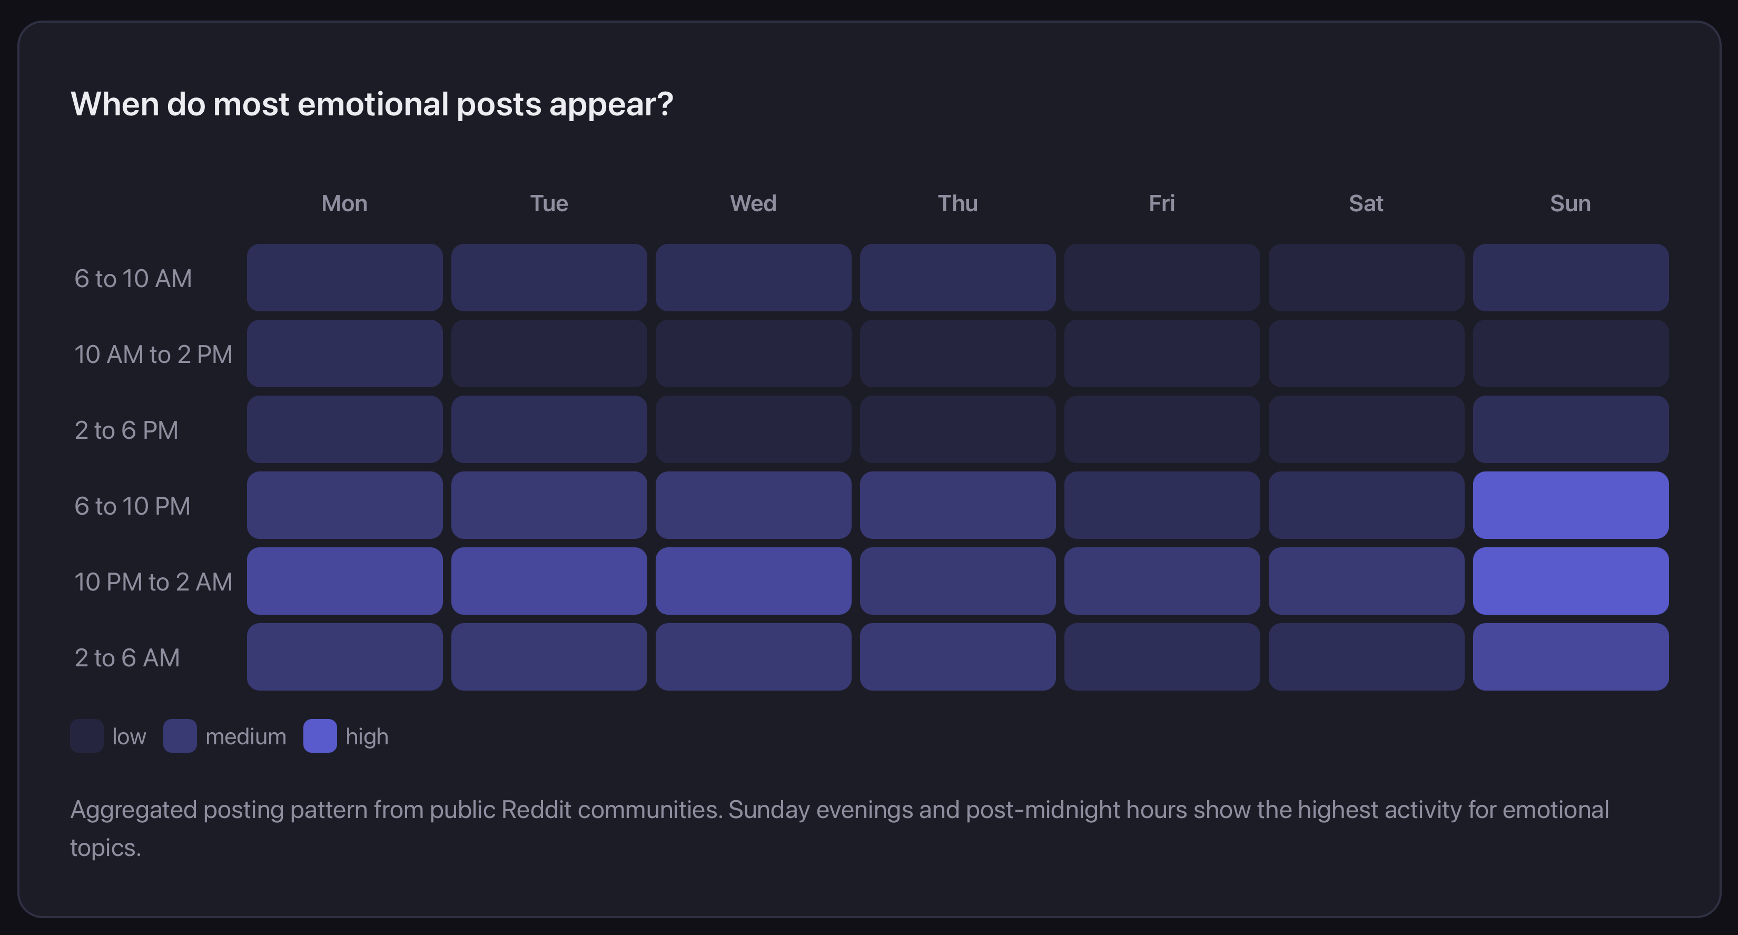Click the Sun column header
Viewport: 1738px width, 935px height.
click(1570, 203)
